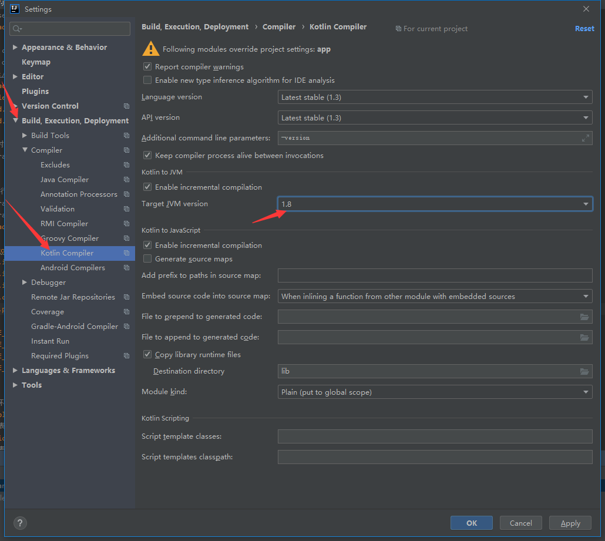Select Java Compiler settings page

point(65,179)
